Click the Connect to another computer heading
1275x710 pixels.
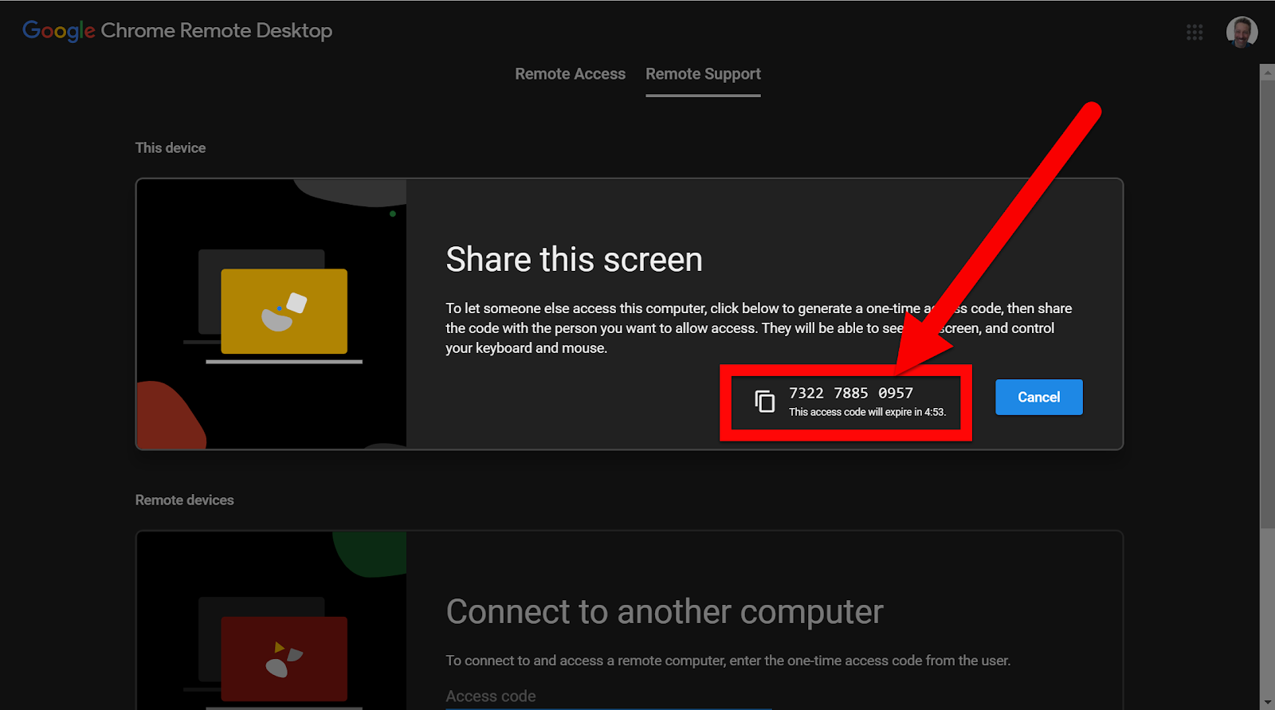pyautogui.click(x=665, y=612)
